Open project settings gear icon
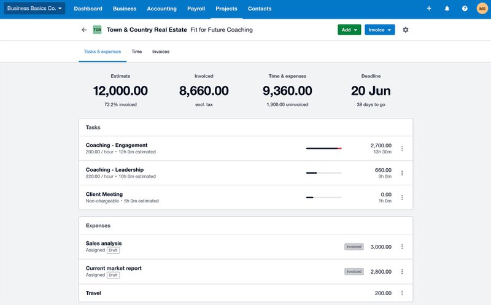Image resolution: width=491 pixels, height=305 pixels. (x=406, y=29)
